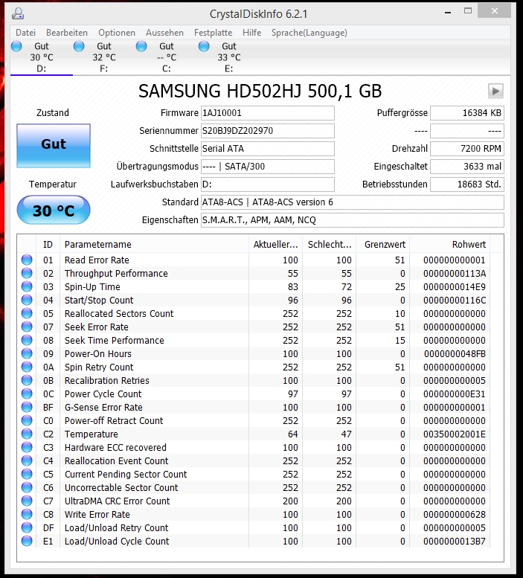This screenshot has width=523, height=578.
Task: Open the Aussehen menu
Action: tap(164, 33)
